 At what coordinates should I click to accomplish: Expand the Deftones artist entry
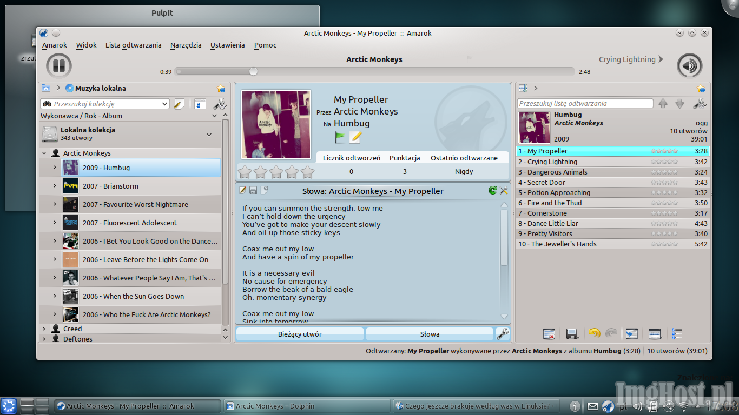tap(44, 339)
